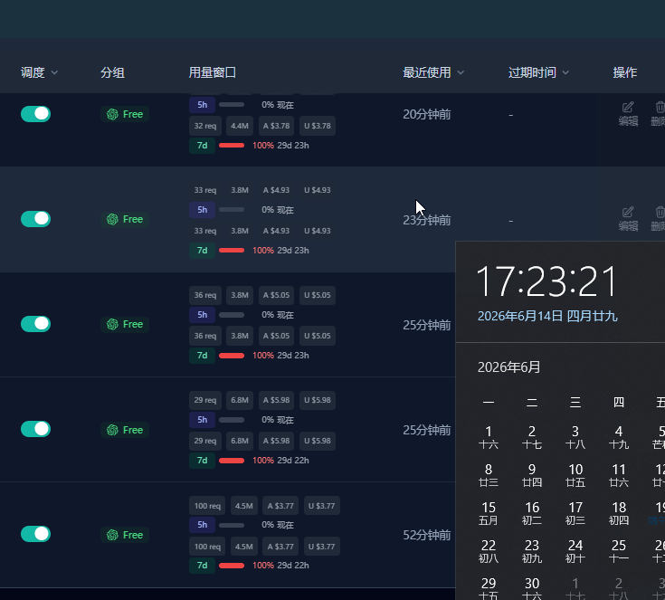Click 100% 29d 22h text in 52分钟前 row
This screenshot has width=665, height=600.
(280, 566)
